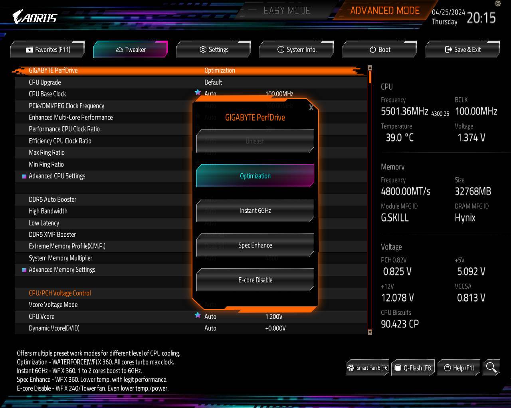Open the Advanced Memory Settings submenu label
The height and width of the screenshot is (408, 511).
click(62, 270)
